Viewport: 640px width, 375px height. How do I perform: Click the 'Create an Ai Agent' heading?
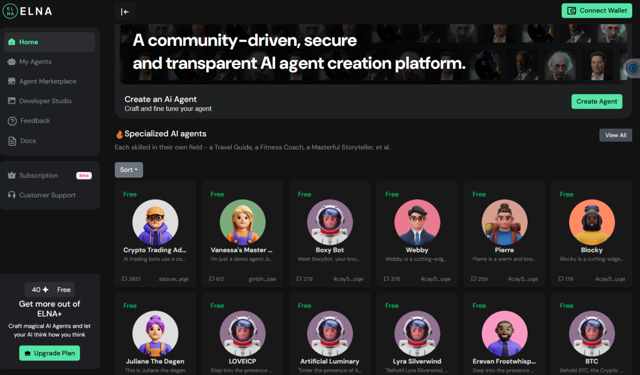[161, 99]
